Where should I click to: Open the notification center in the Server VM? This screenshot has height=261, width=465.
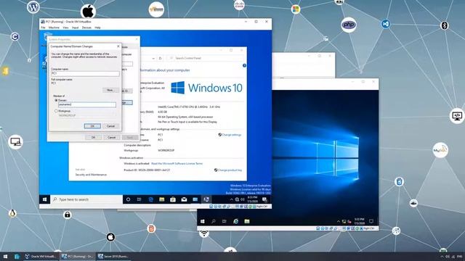point(371,221)
